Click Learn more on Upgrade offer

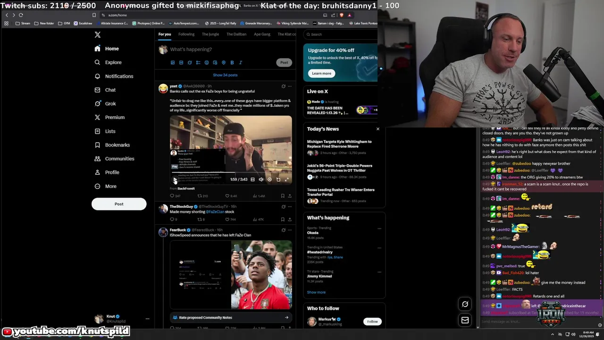[321, 73]
